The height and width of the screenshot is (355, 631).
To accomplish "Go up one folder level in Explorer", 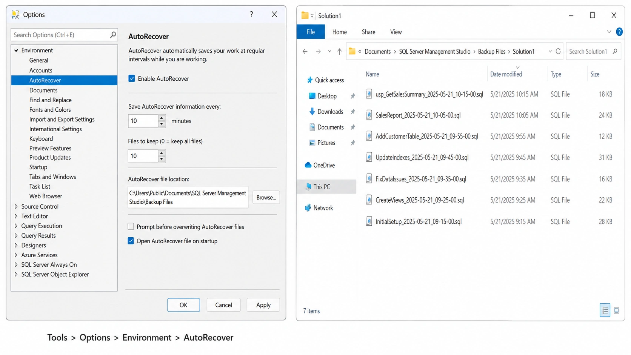I will pyautogui.click(x=339, y=52).
